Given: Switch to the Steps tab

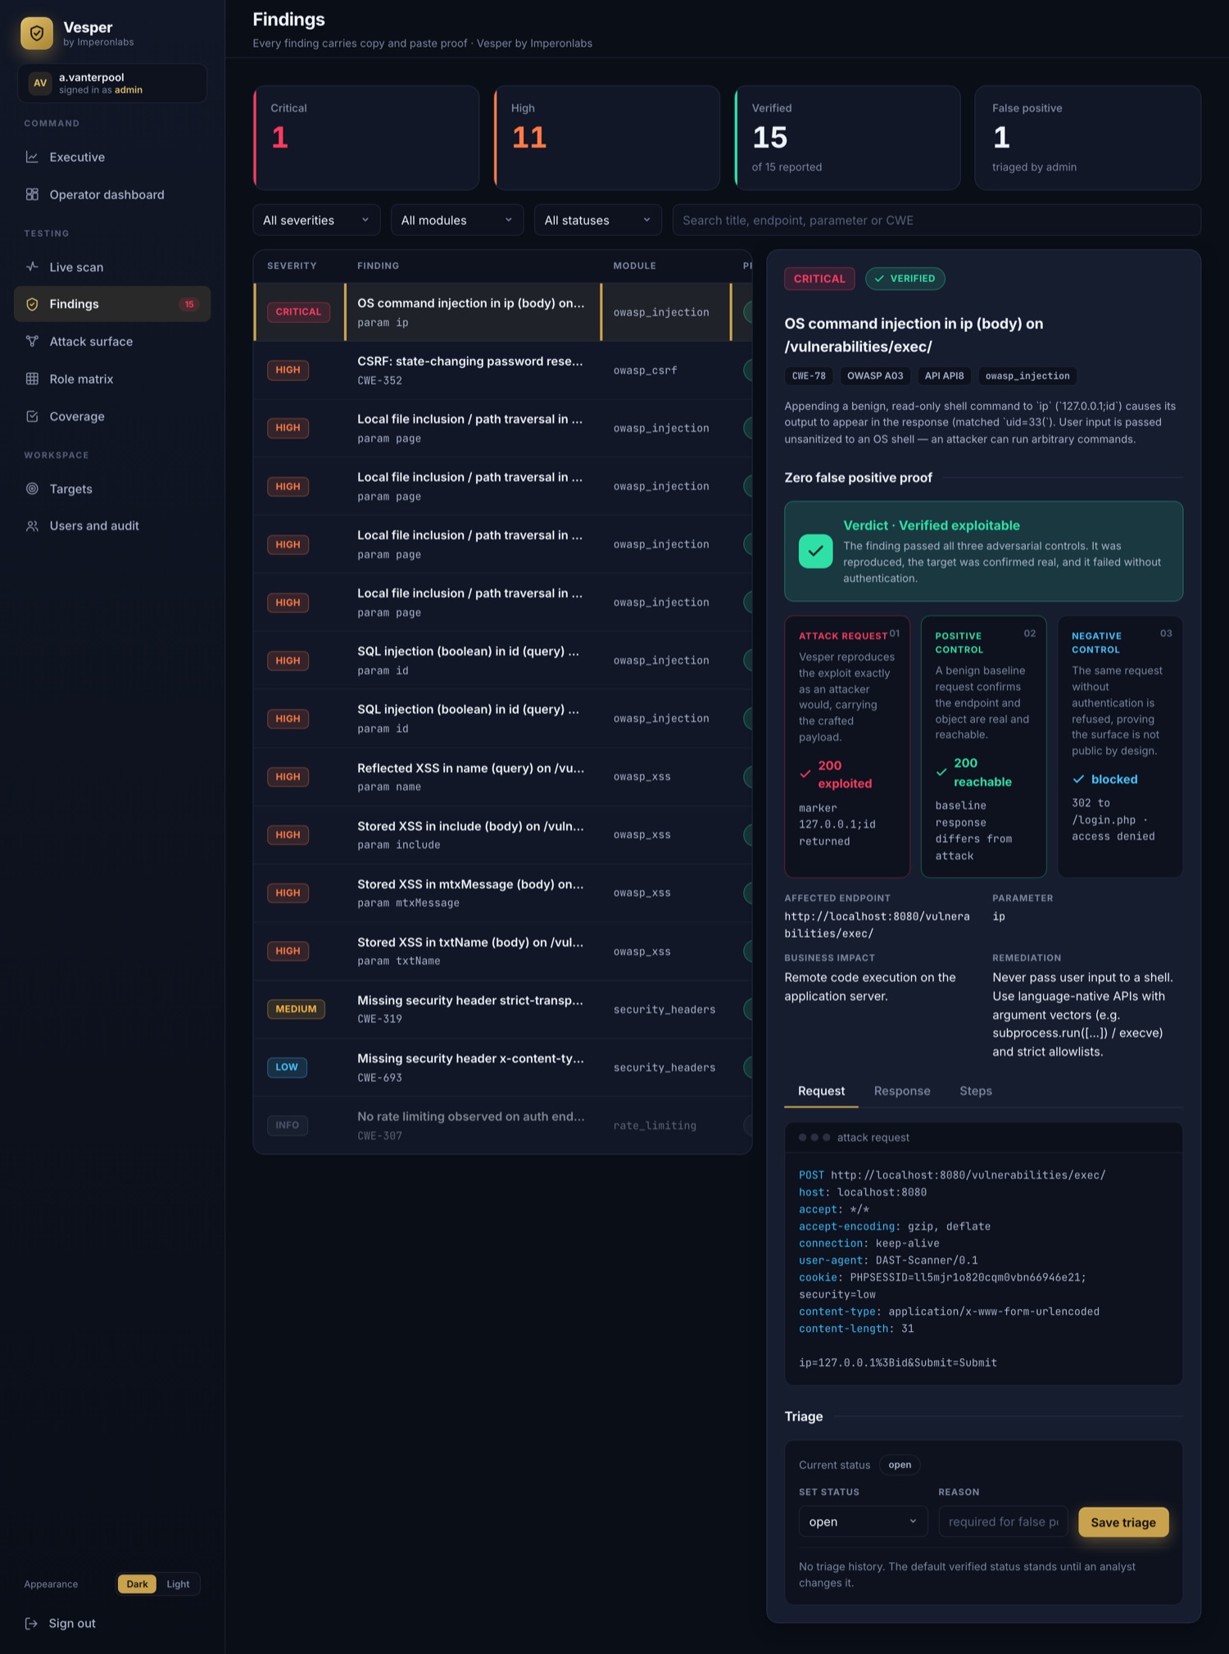Looking at the screenshot, I should [976, 1091].
